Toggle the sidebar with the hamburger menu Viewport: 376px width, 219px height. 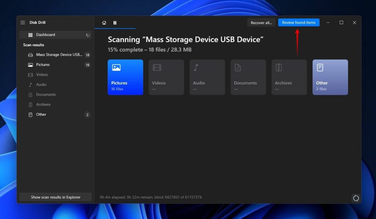(x=22, y=22)
